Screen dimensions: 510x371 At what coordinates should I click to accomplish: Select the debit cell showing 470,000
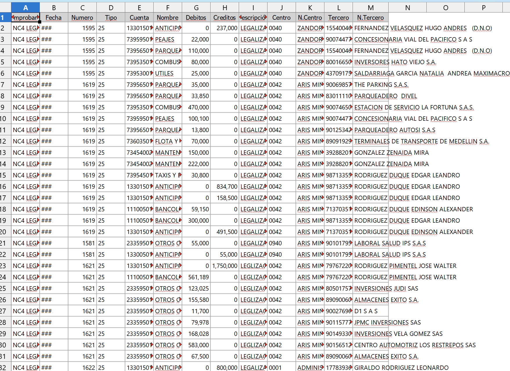(196, 107)
